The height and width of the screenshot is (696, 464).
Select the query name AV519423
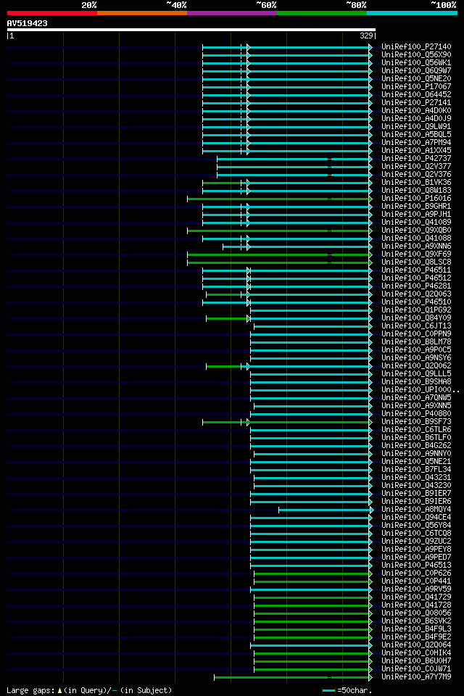pyautogui.click(x=27, y=23)
